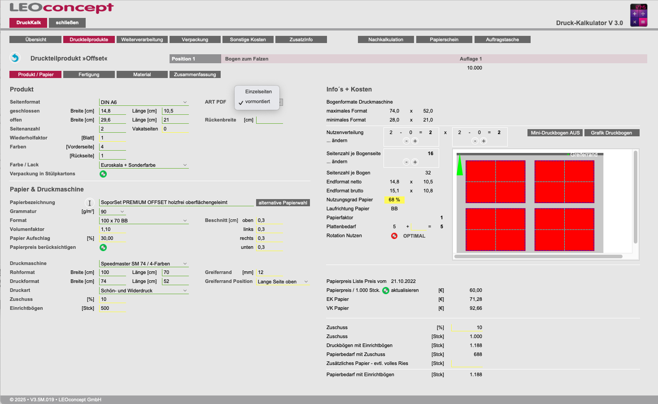Click the Rückenbreite input field
Screen dimensions: 658x404
tap(269, 120)
